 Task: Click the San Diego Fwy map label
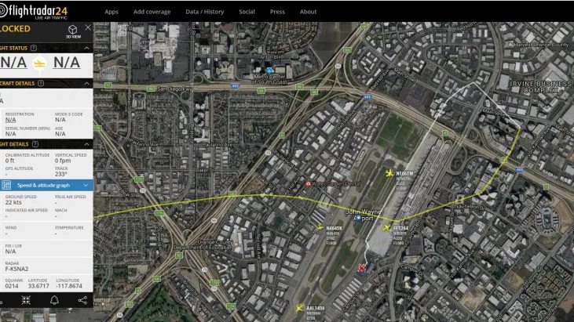175,89
